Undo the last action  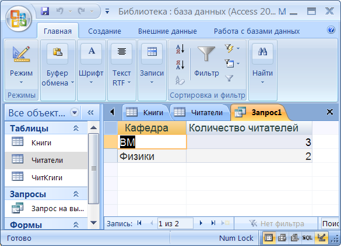tap(59, 11)
